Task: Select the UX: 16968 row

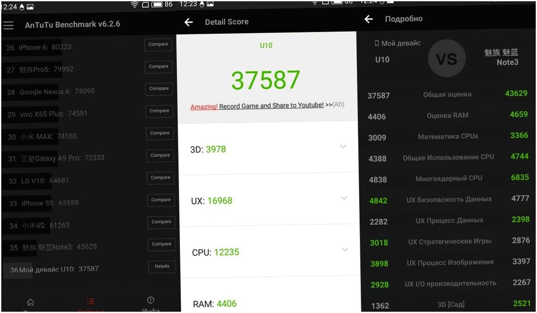Action: (269, 200)
